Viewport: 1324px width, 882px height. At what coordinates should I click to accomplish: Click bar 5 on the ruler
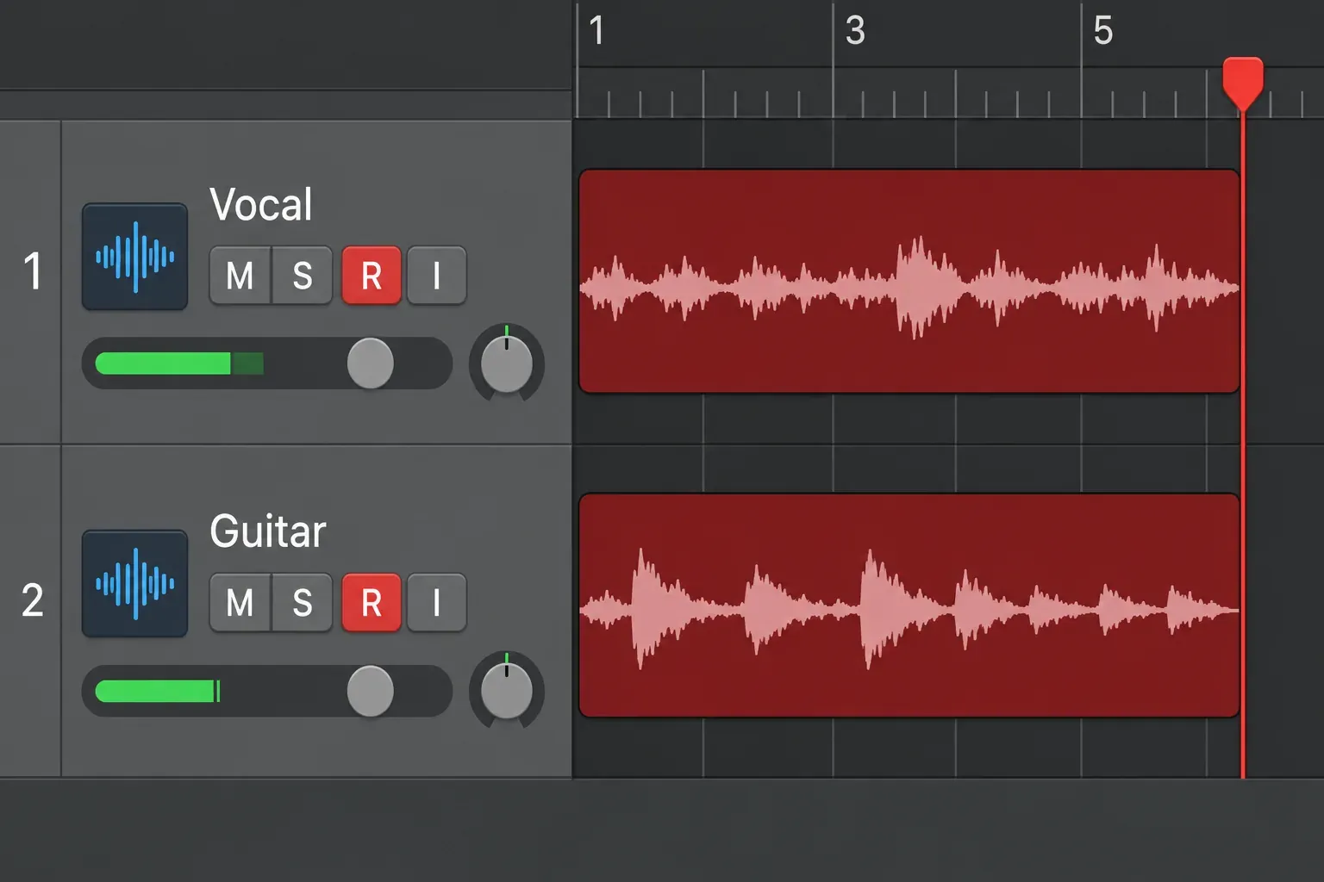[1103, 30]
